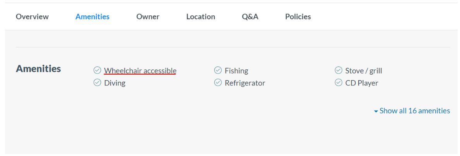Image resolution: width=460 pixels, height=156 pixels.
Task: Click the checkmark icon beside Stove / grill
Action: click(339, 70)
